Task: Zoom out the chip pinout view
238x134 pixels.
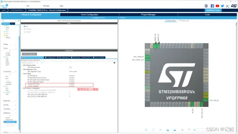Action: (x=160, y=130)
